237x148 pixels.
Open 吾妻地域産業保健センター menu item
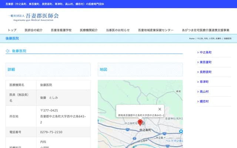156,30
